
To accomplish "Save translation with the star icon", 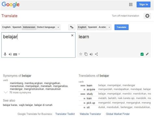I will (81, 54).
